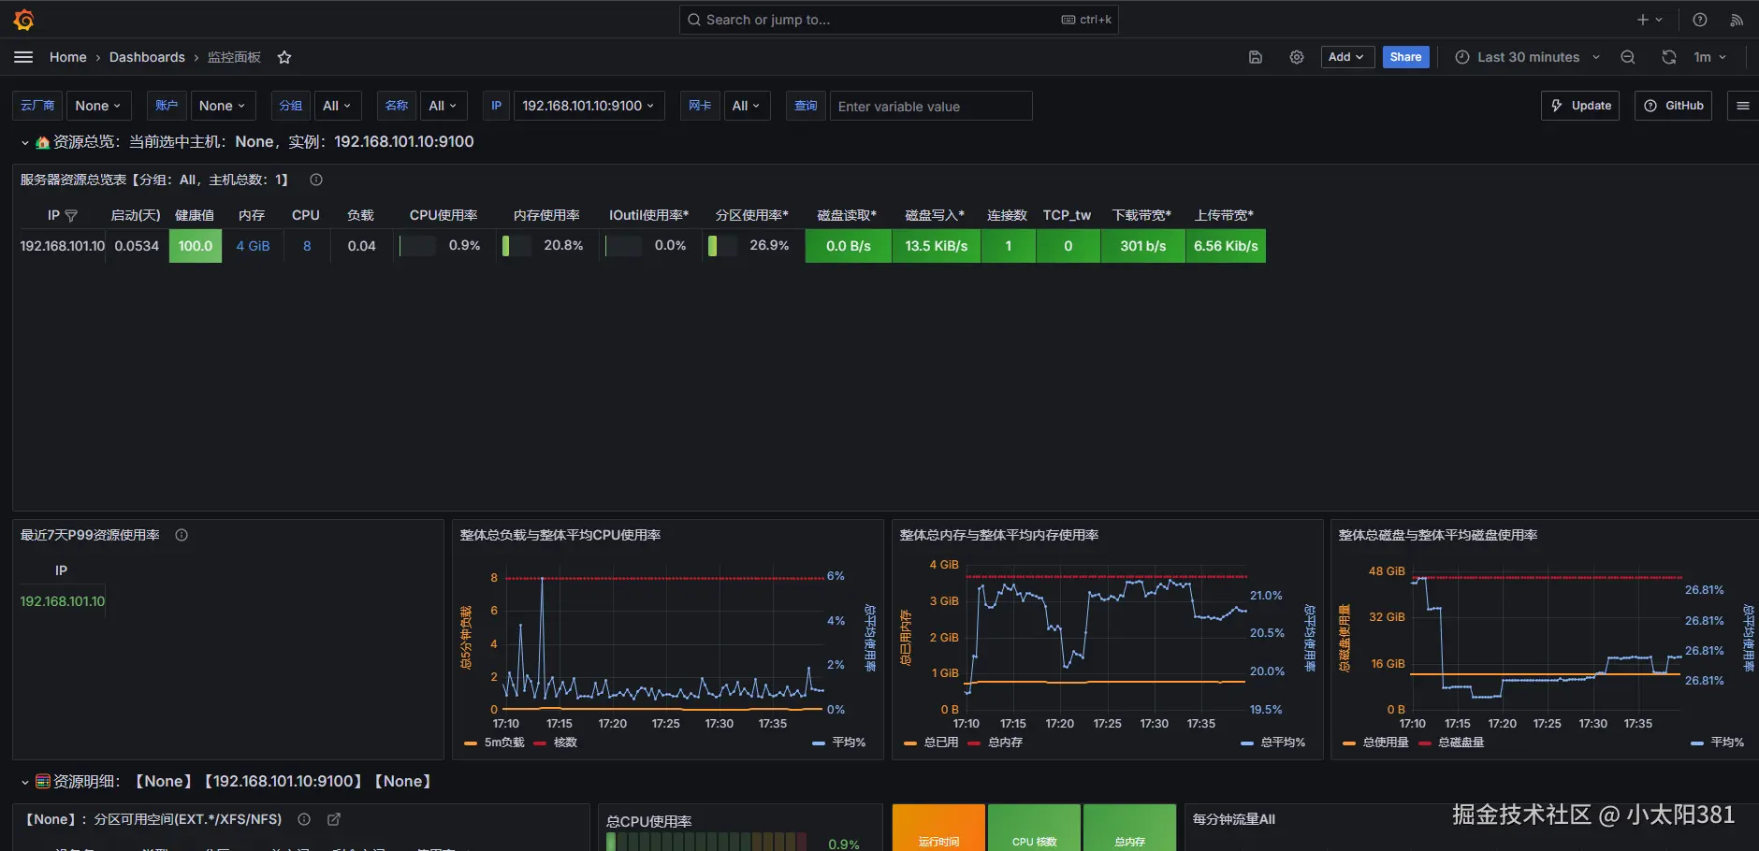Viewport: 1759px width, 851px height.
Task: Open dashboard settings gear
Action: tap(1297, 57)
